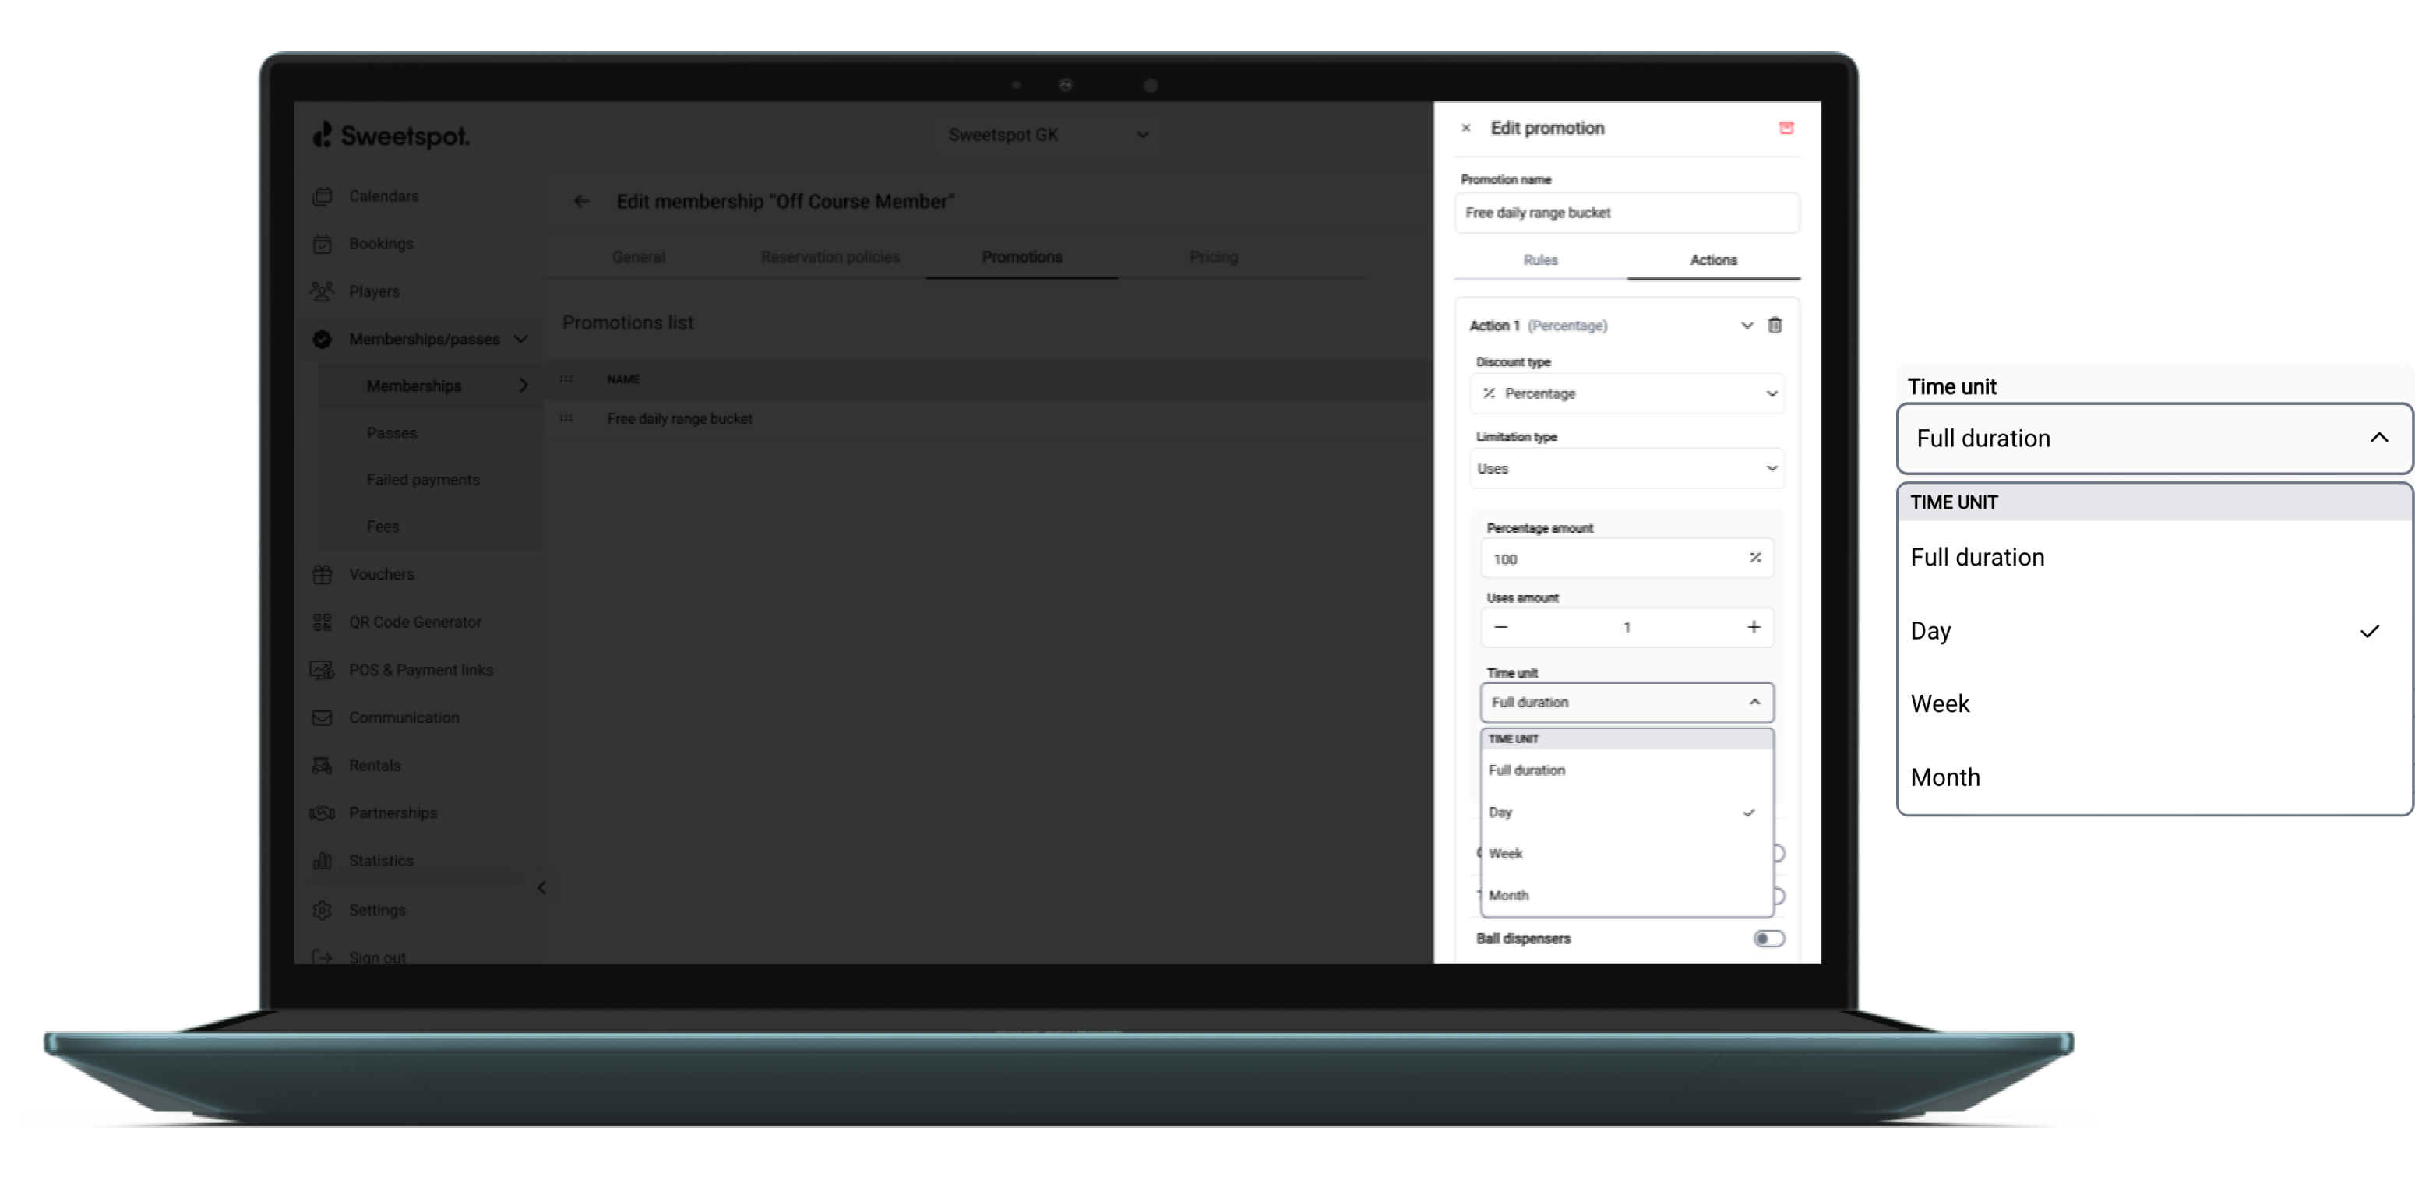The image size is (2415, 1184).
Task: Close the Time unit dropdown on the laptop screen
Action: [x=1627, y=702]
